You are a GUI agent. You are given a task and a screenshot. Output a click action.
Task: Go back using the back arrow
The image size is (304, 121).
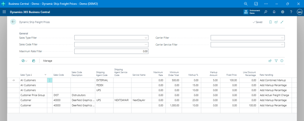(13, 22)
